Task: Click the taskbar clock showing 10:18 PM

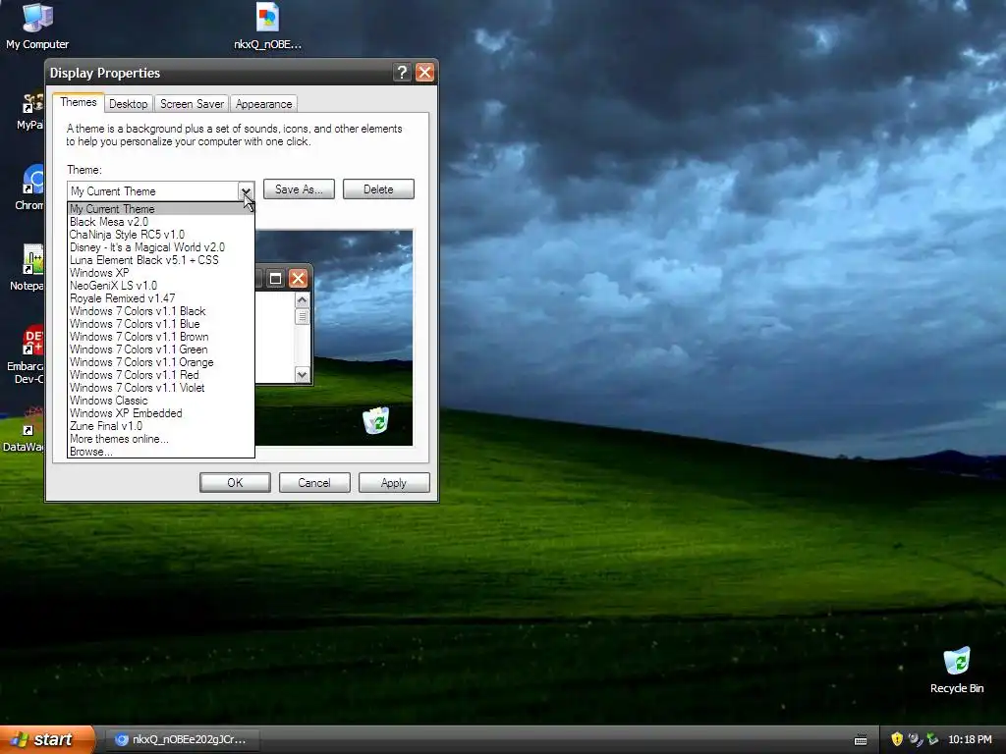Action: 970,739
